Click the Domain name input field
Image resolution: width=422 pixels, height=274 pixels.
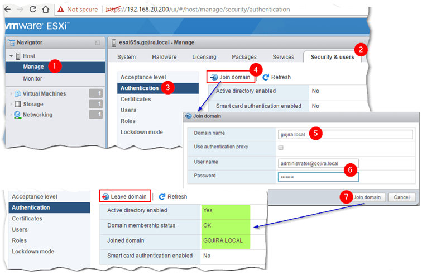(x=346, y=134)
